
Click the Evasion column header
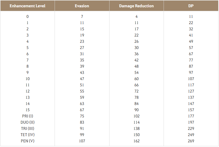(x=82, y=6)
